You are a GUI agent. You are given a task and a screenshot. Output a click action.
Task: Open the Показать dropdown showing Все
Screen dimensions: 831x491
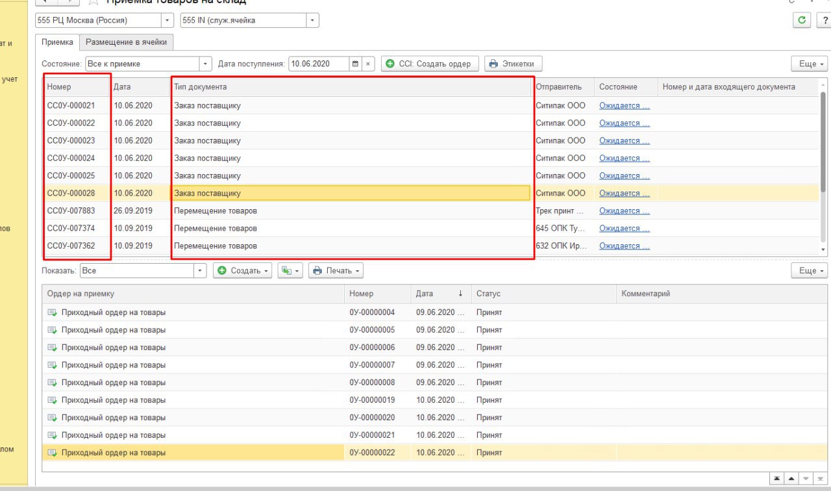(201, 271)
